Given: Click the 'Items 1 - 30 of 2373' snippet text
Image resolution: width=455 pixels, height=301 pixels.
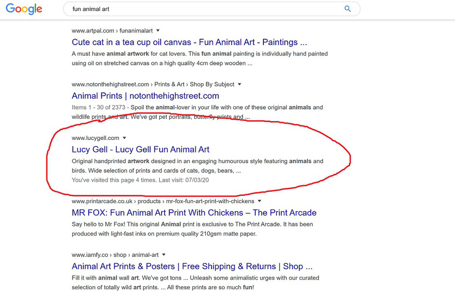Looking at the screenshot, I should [x=197, y=112].
